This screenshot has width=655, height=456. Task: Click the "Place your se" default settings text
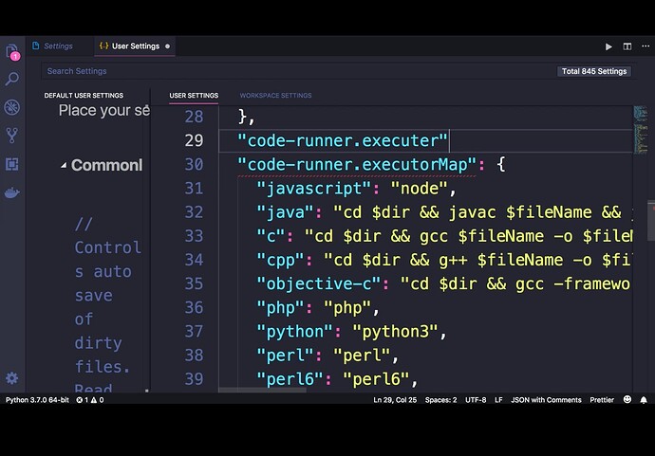(104, 111)
